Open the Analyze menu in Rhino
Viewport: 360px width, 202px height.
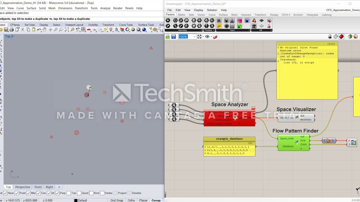pos(105,8)
